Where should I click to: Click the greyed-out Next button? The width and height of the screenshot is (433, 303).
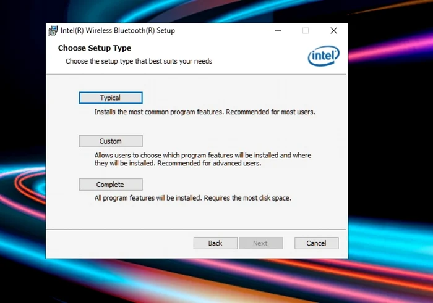coord(260,243)
